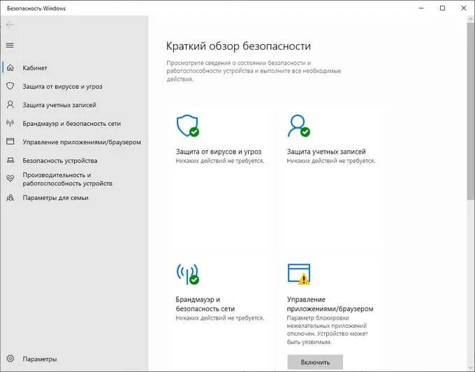Open the Защита учетных записей card title

pyautogui.click(x=326, y=151)
